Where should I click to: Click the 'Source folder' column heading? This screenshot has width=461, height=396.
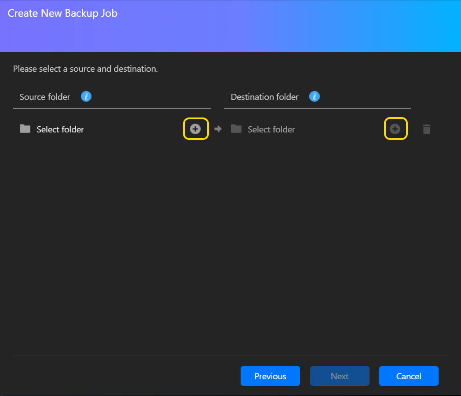tap(45, 97)
